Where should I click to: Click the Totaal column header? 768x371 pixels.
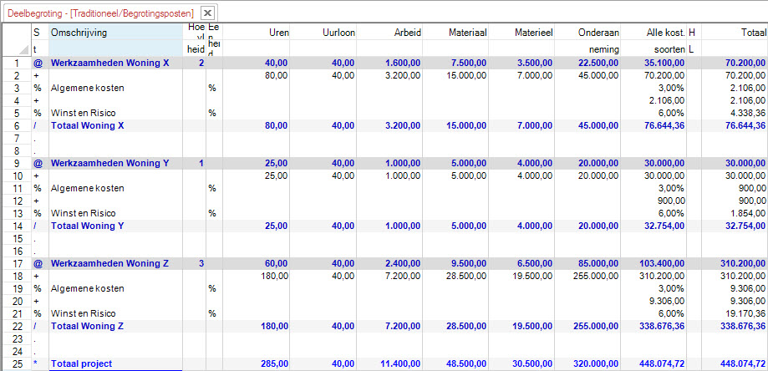click(x=734, y=33)
